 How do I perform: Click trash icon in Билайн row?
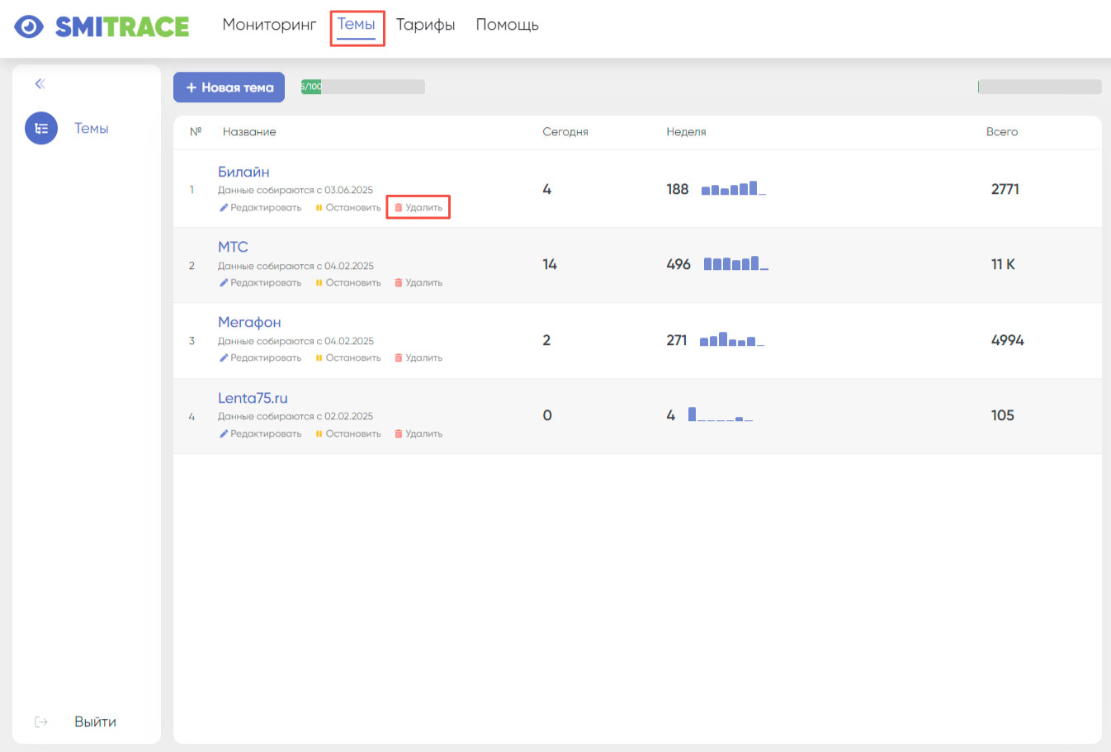pos(398,208)
